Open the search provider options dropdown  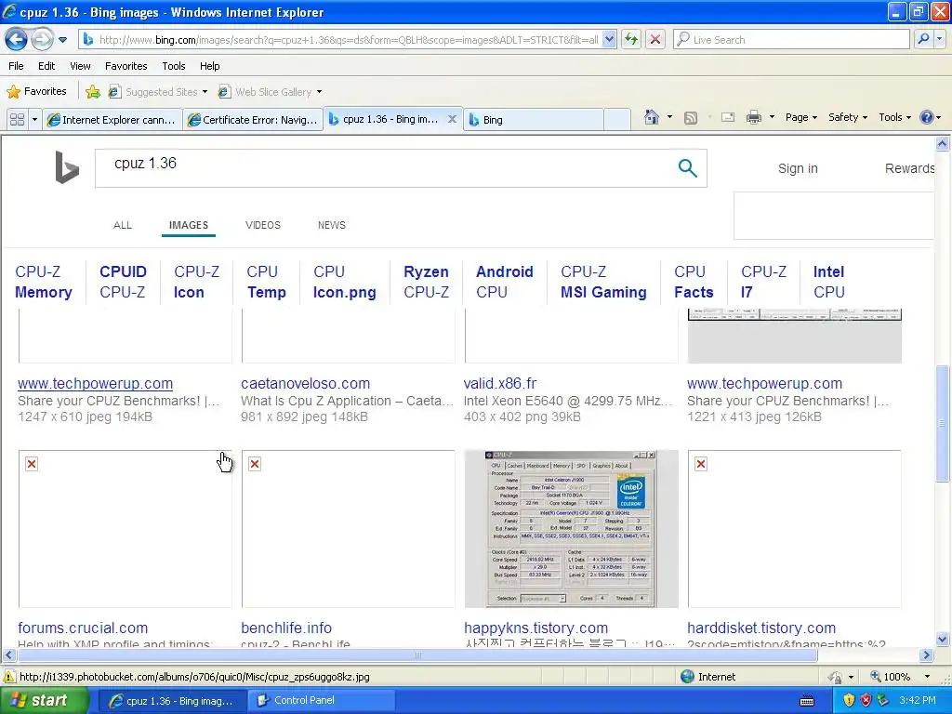940,39
